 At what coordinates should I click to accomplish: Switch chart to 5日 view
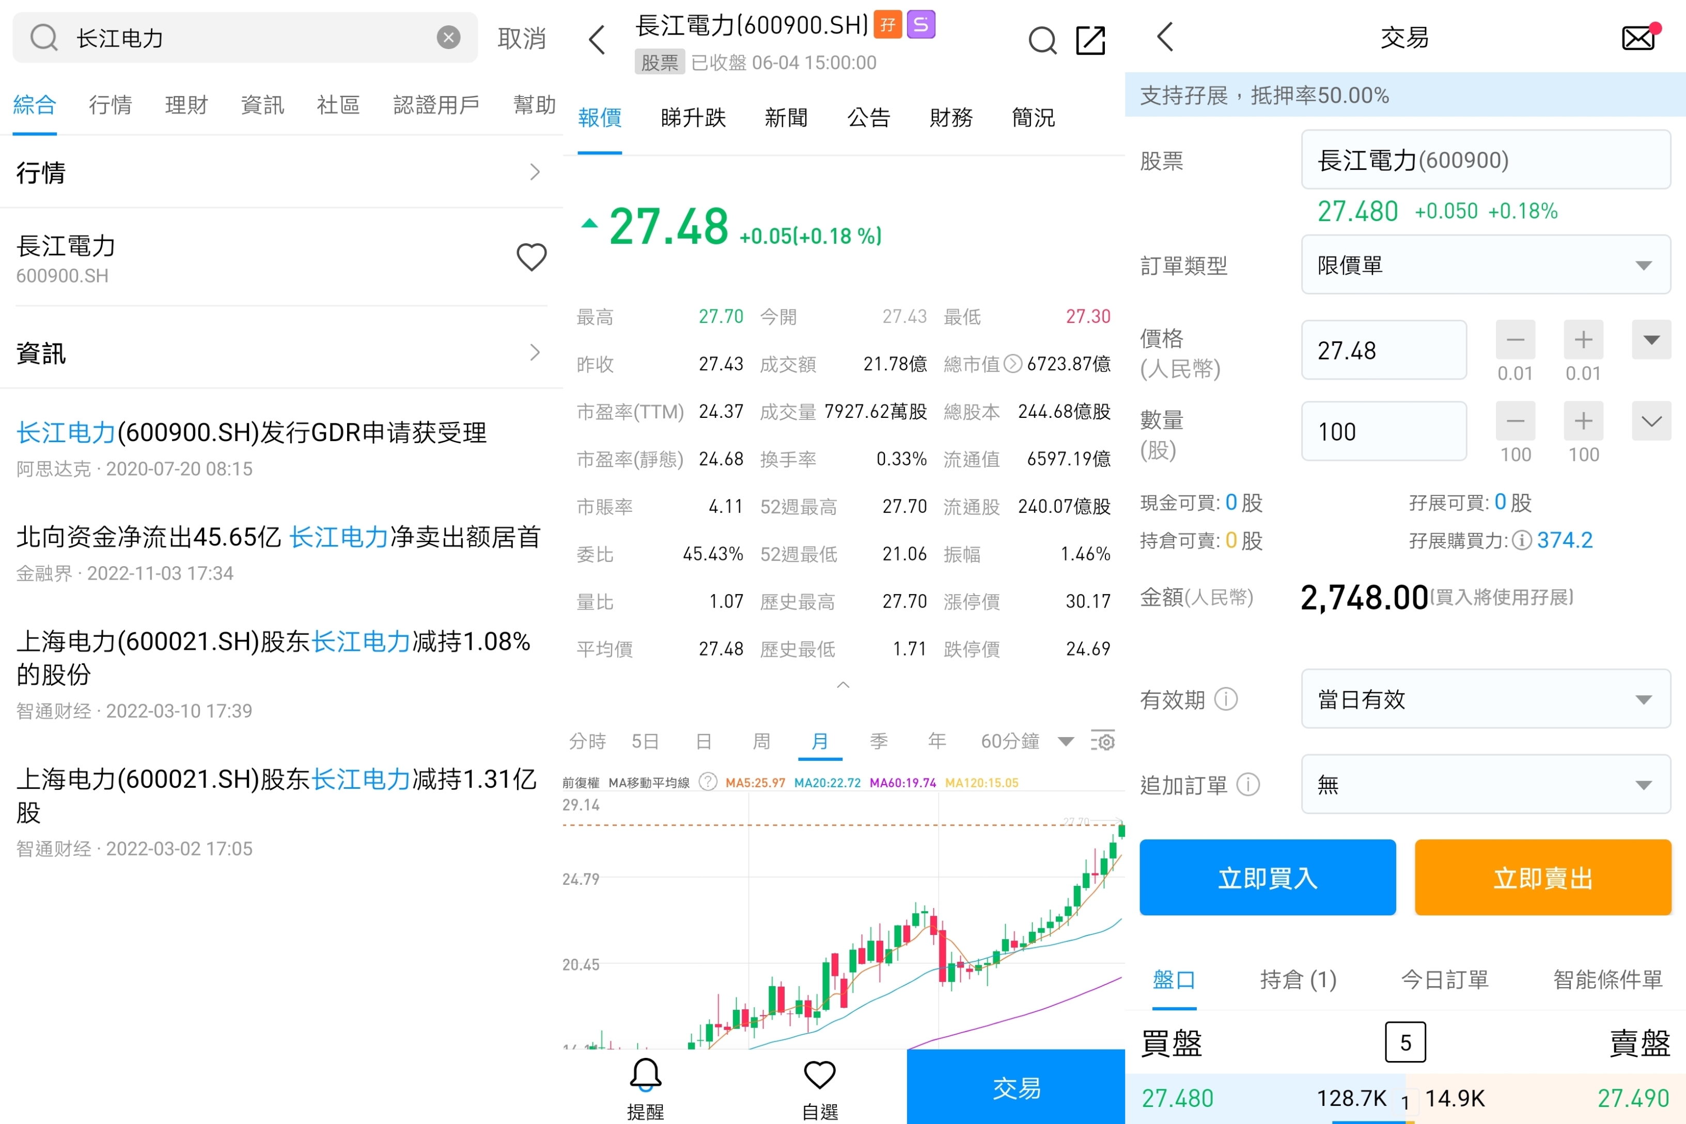pos(645,741)
